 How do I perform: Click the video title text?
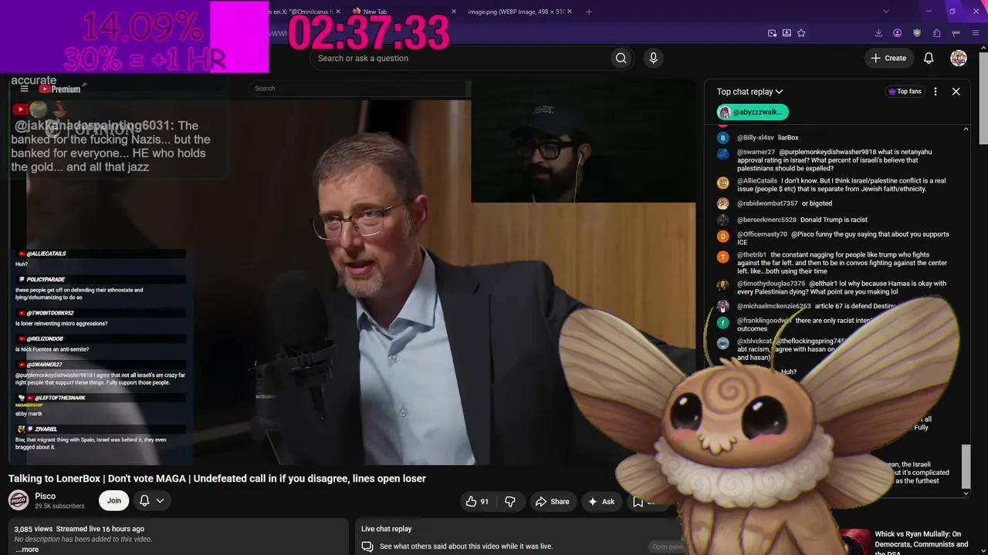(x=217, y=479)
